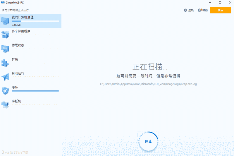The width and height of the screenshot is (234, 156).
Task: Maximize the CleanMy PC window
Action: (x=220, y=3)
